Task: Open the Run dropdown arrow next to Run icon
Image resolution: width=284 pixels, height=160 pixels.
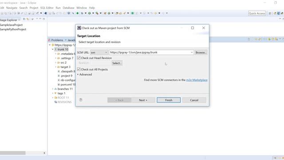Action: pos(93,13)
